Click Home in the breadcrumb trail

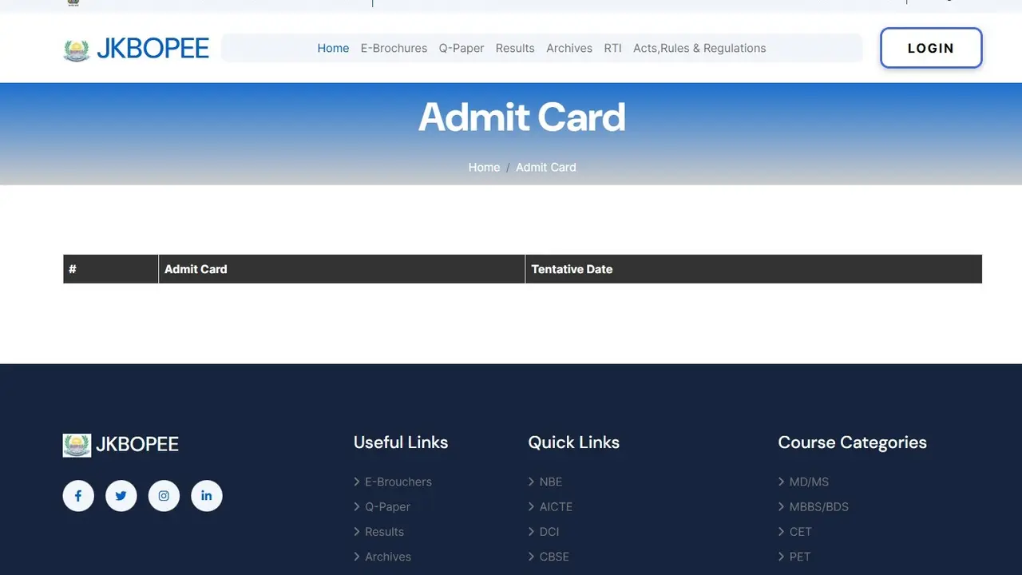484,167
